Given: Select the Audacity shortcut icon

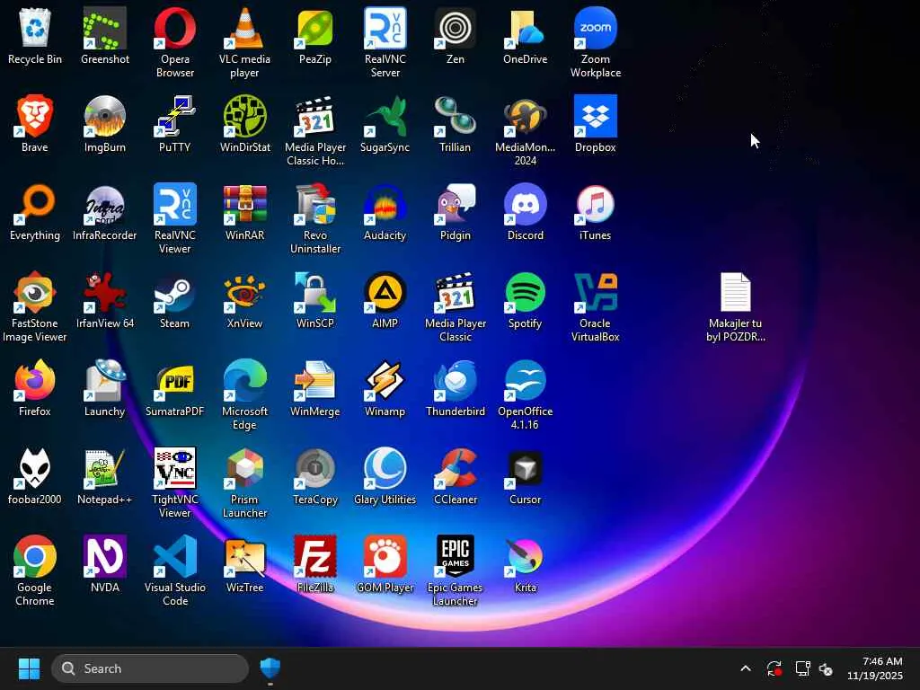Looking at the screenshot, I should point(385,206).
